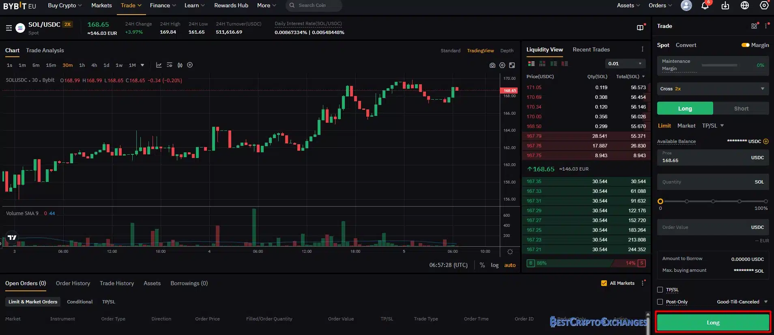
Task: Click deposit plus icon beside Available Balance
Action: (766, 141)
